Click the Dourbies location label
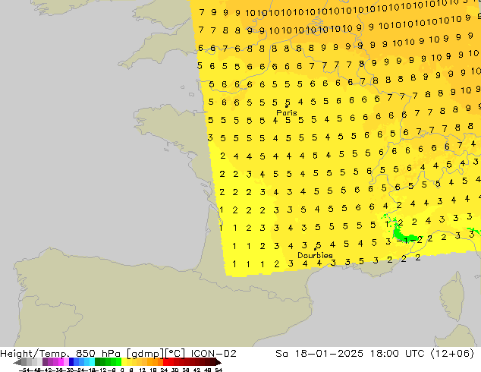The image size is (481, 372). tap(314, 256)
